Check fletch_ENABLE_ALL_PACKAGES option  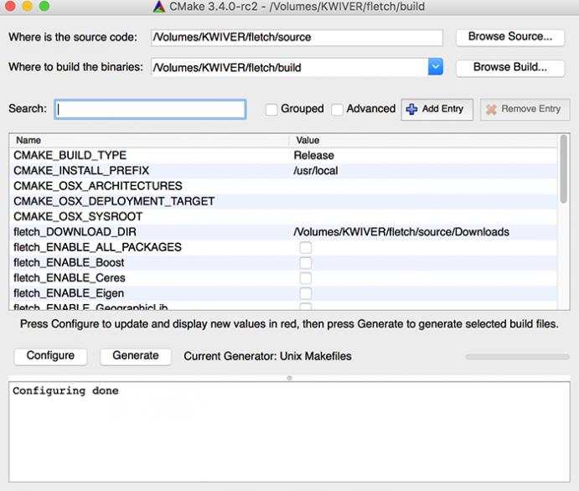(x=305, y=247)
